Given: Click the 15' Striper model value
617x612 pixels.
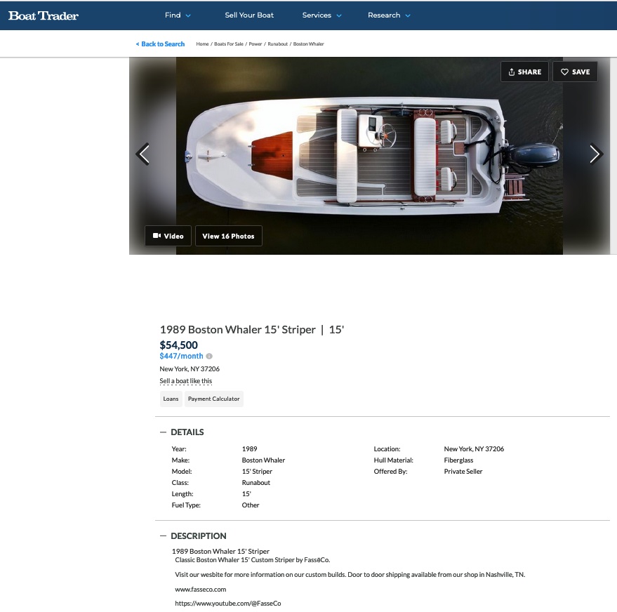Looking at the screenshot, I should click(257, 471).
